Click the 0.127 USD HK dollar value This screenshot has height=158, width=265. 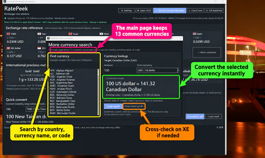point(14,56)
